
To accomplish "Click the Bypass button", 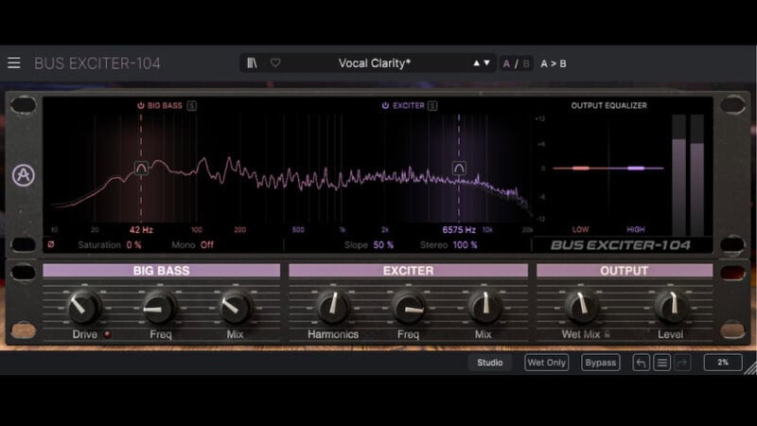I will pos(601,363).
